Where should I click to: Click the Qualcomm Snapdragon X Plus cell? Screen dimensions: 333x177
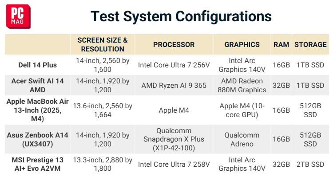click(x=174, y=139)
